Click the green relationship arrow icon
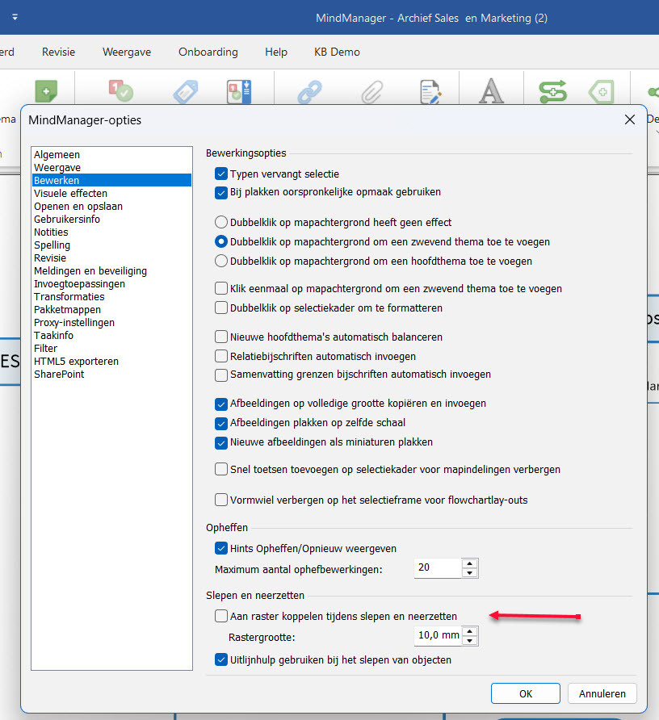 click(x=552, y=91)
